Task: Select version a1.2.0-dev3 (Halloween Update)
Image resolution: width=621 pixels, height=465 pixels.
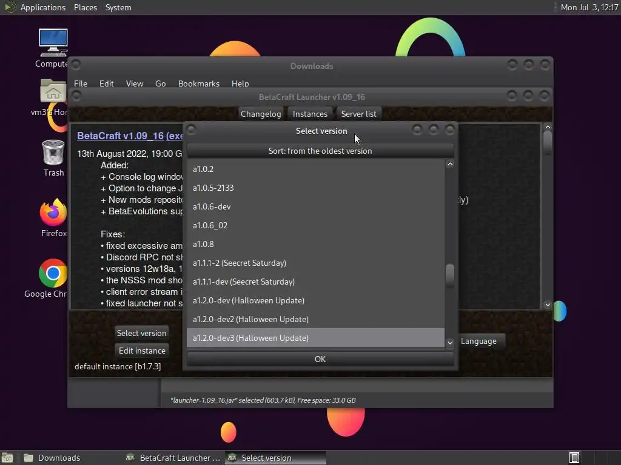Action: [315, 338]
